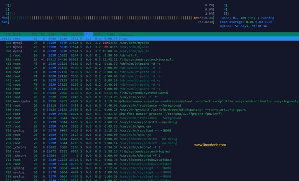Sort processes by USER column header
Screen dimensions: 299x181
pos(17,34)
